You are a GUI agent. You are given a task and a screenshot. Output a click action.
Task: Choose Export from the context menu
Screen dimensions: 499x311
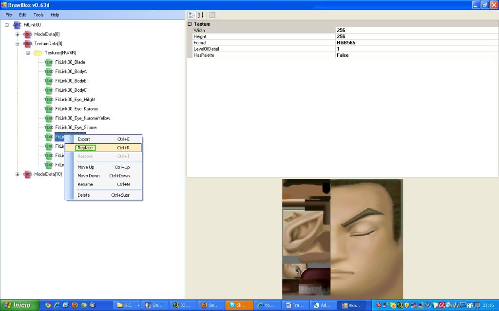pyautogui.click(x=84, y=139)
